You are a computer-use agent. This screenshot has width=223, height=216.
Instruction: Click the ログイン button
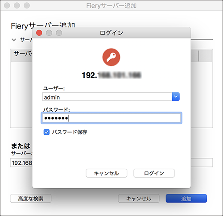[154, 173]
